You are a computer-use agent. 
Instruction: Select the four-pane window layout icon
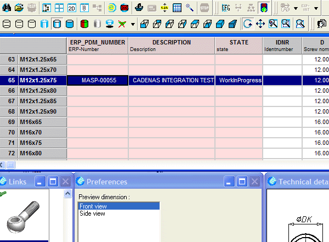(x=59, y=8)
